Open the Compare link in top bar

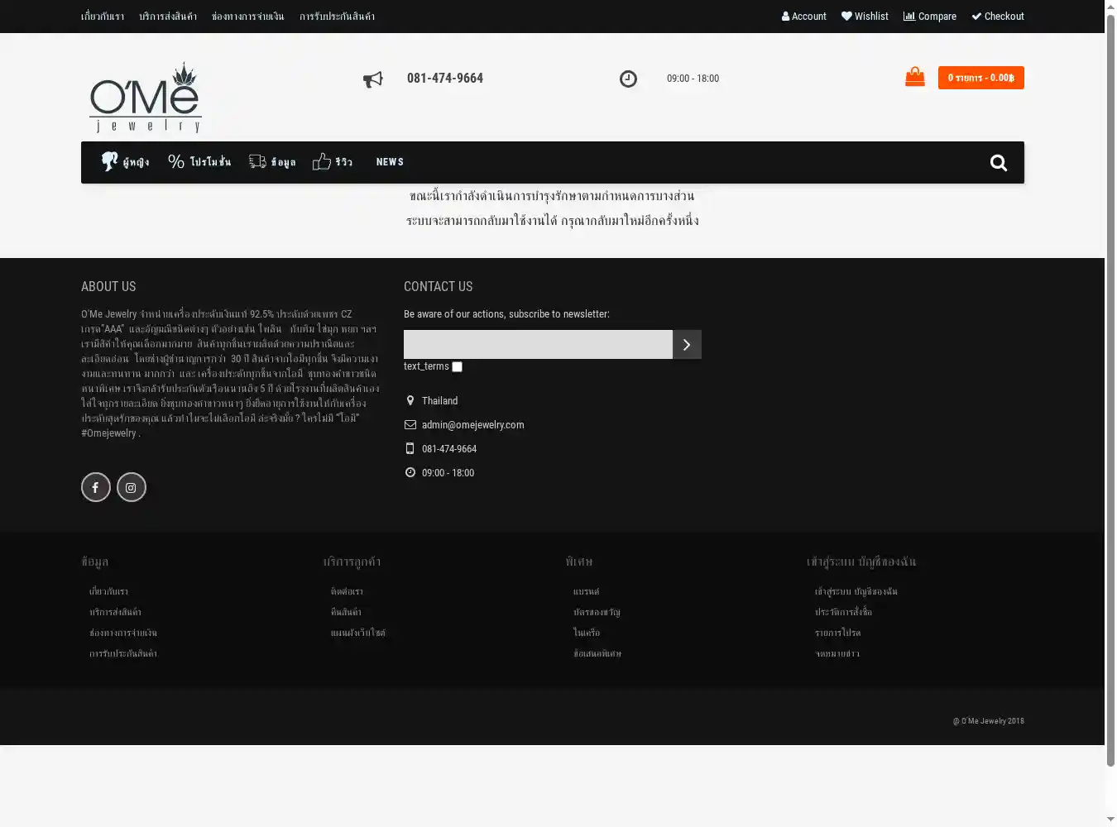click(x=929, y=17)
